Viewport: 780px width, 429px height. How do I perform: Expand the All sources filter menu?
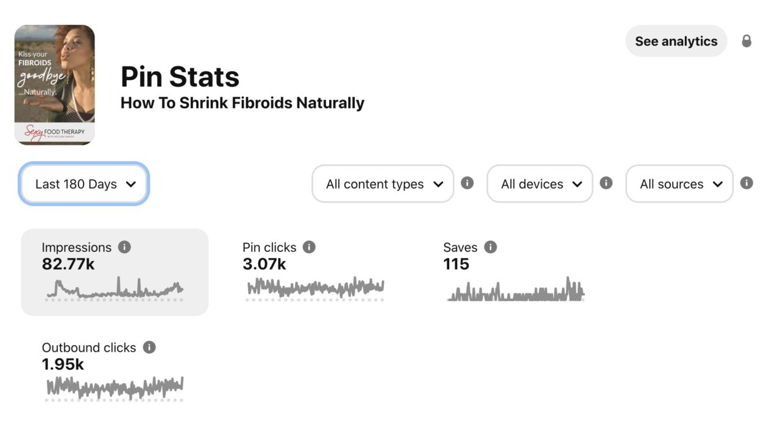point(679,184)
